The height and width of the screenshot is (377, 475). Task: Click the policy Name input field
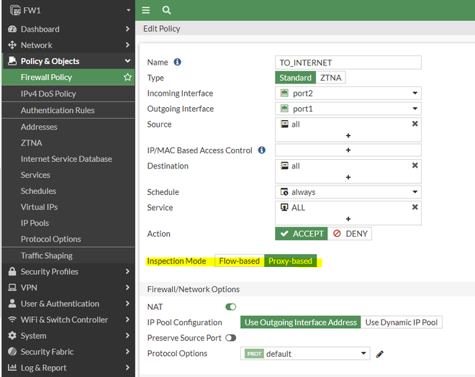348,63
